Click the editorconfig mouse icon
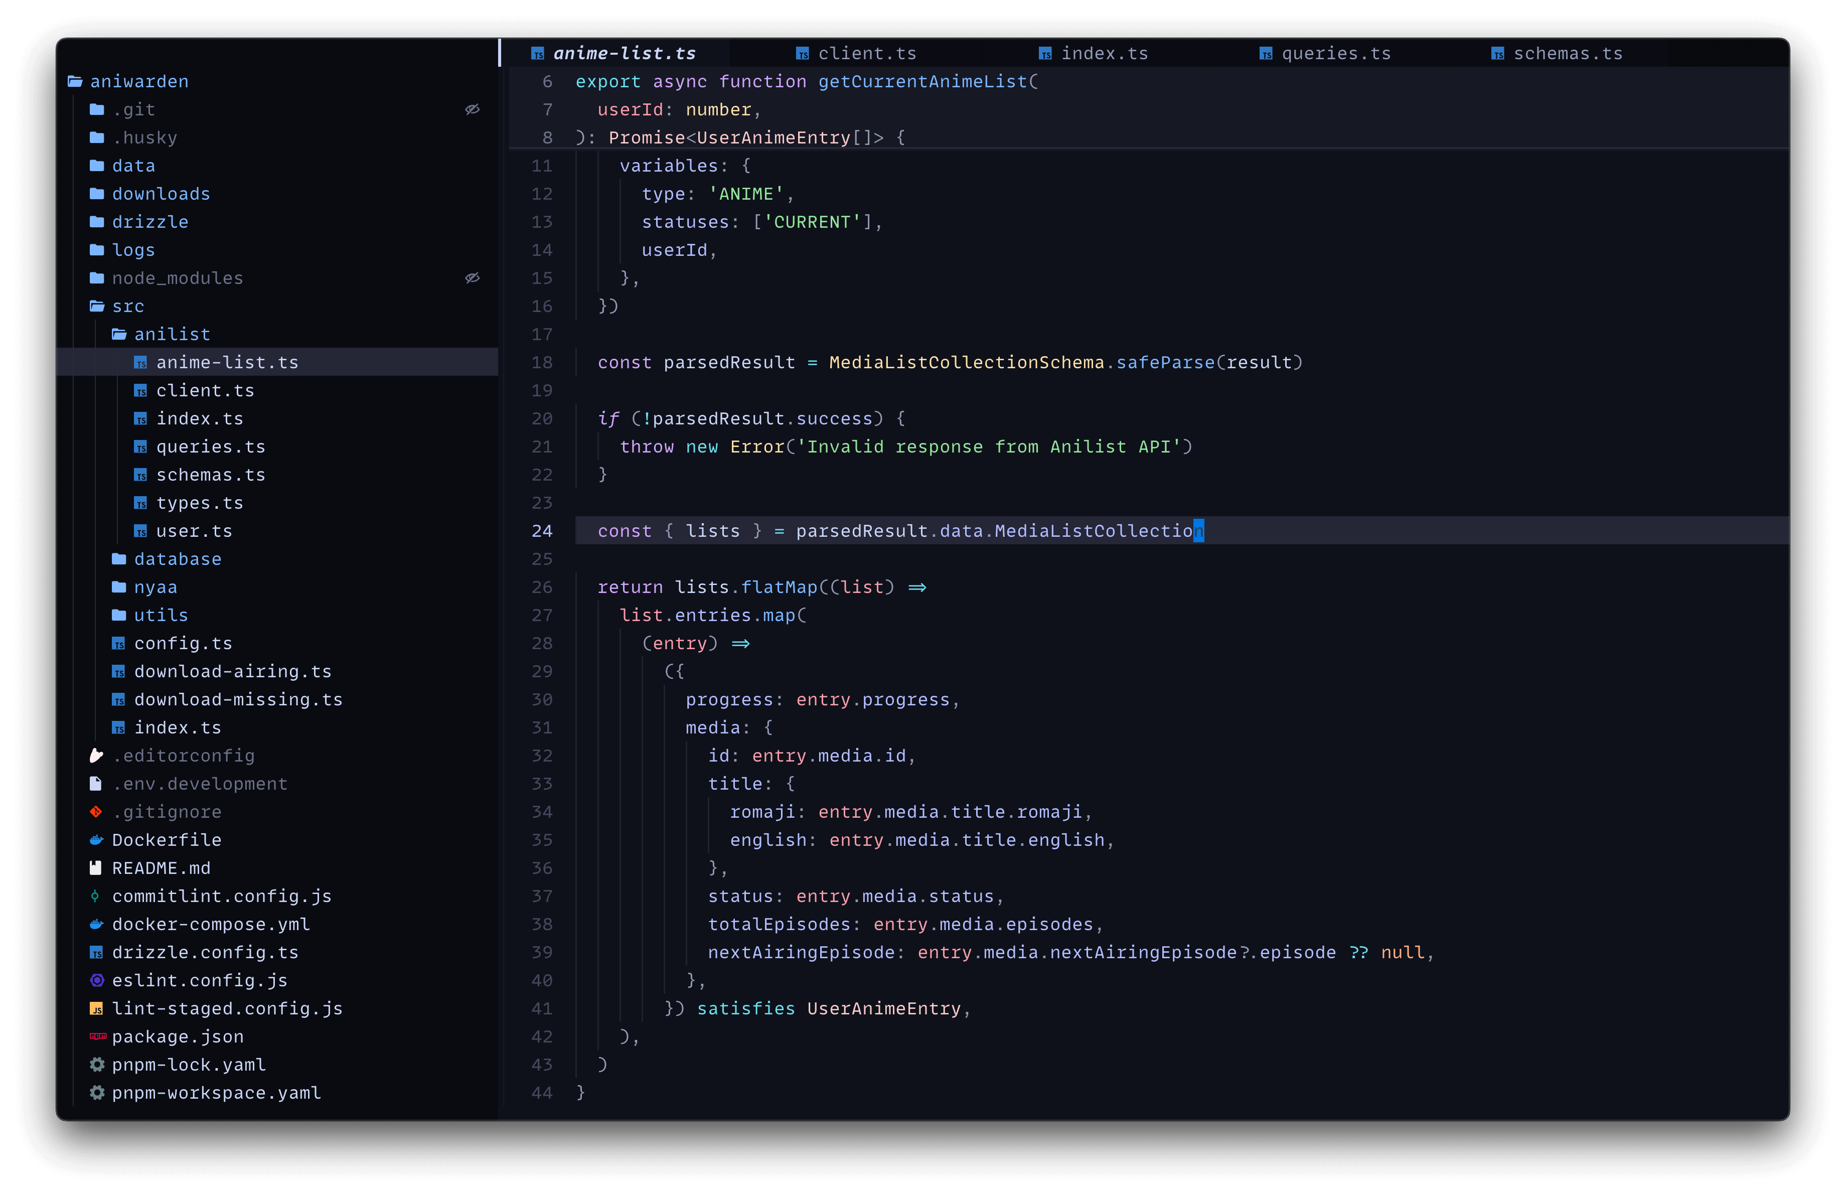Viewport: 1846px width, 1195px height. coord(96,756)
